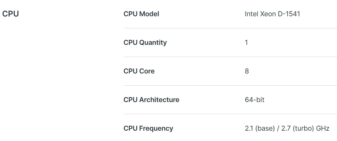Select the CPU Quantity label

point(145,42)
